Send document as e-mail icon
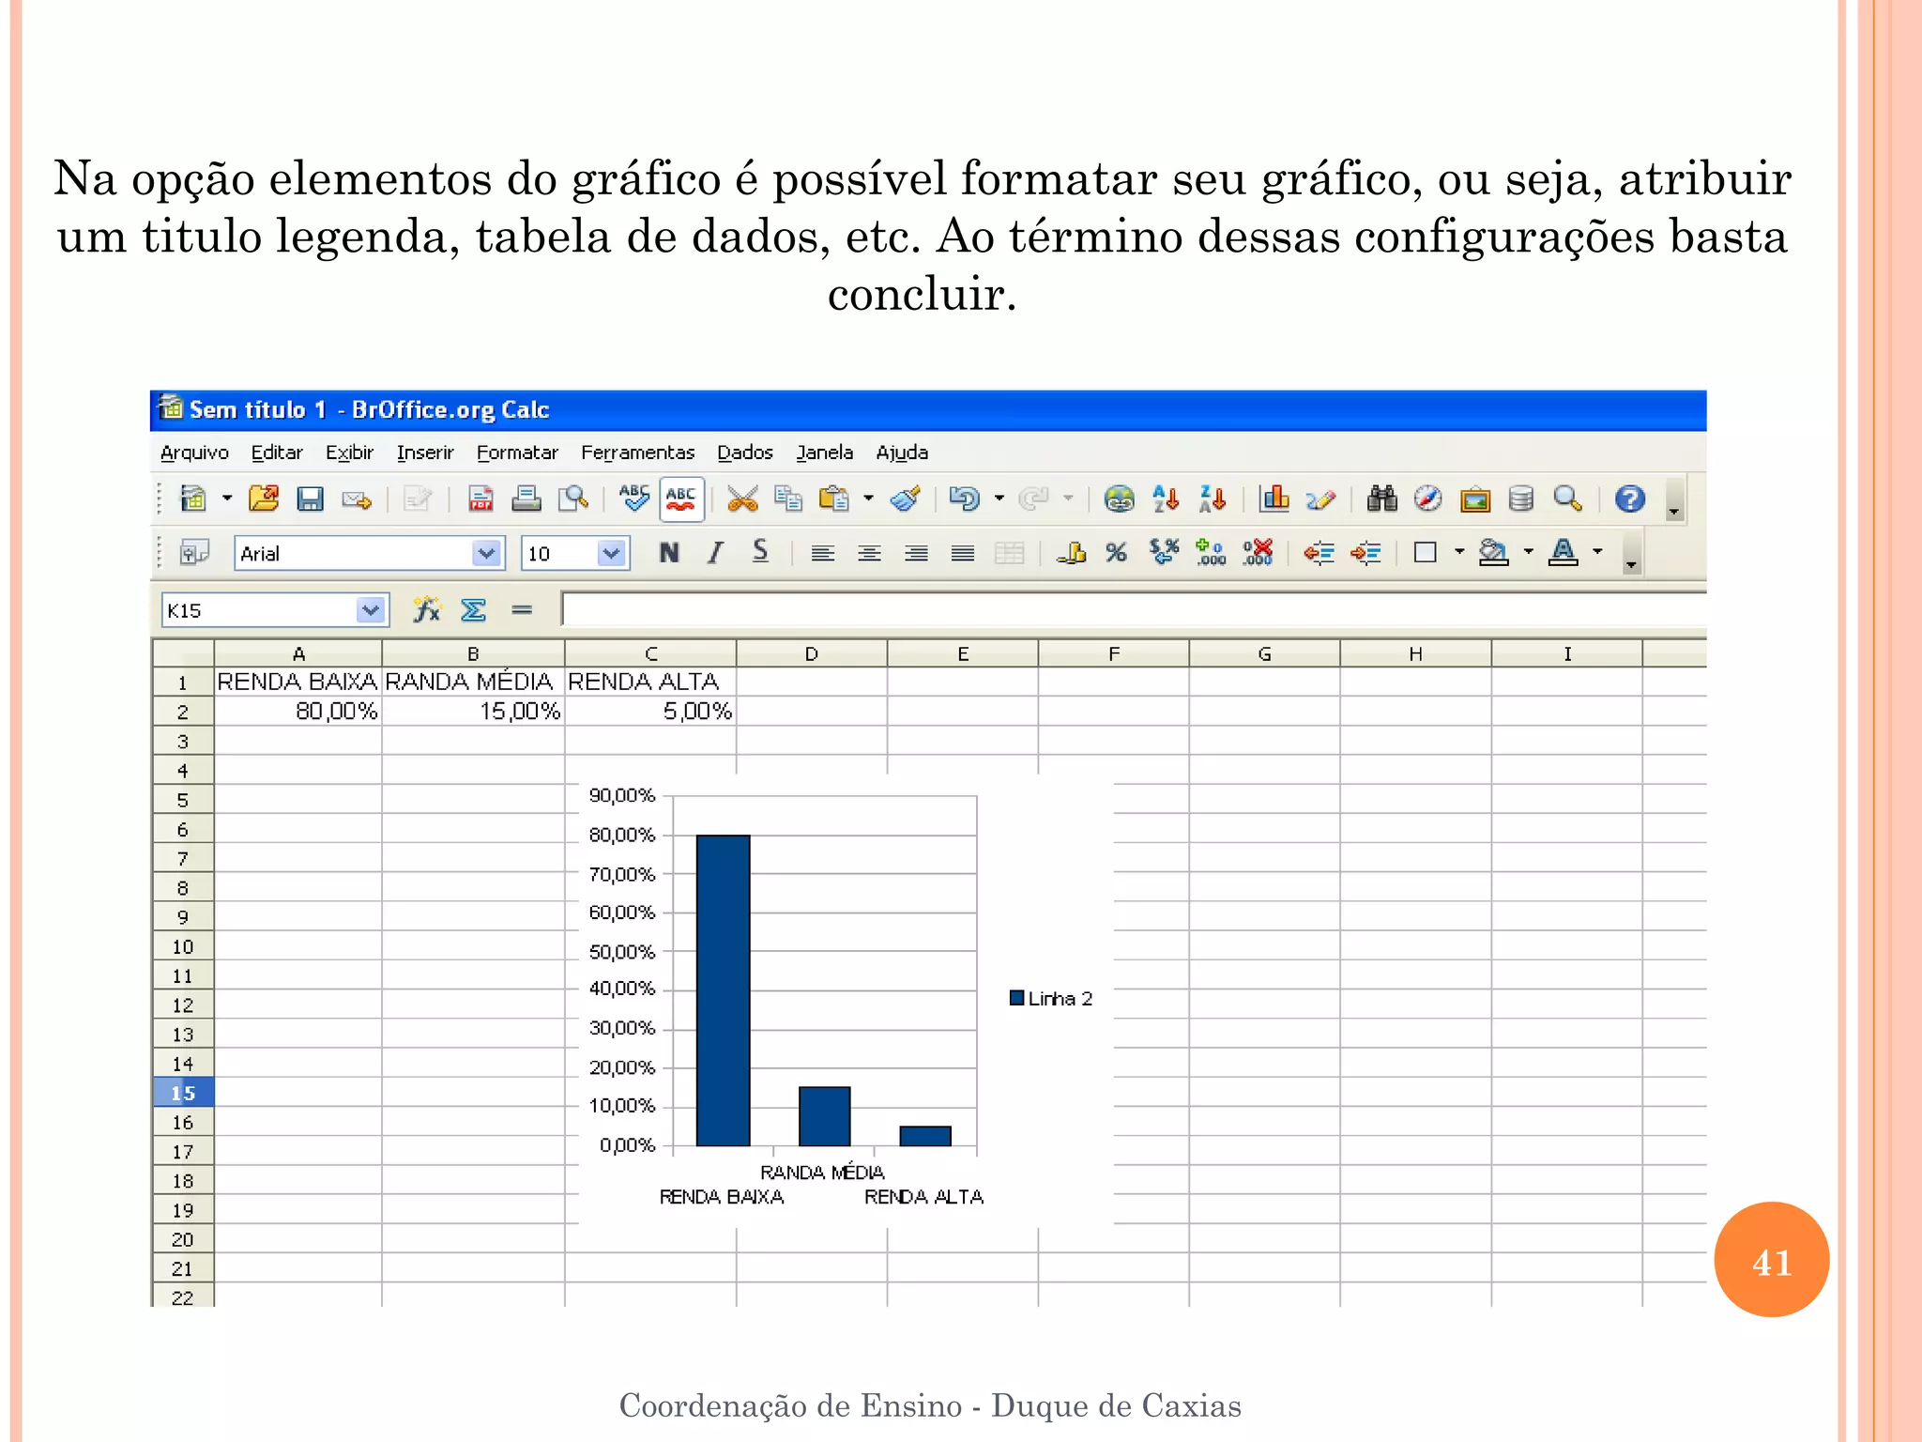Image resolution: width=1922 pixels, height=1442 pixels. point(357,499)
